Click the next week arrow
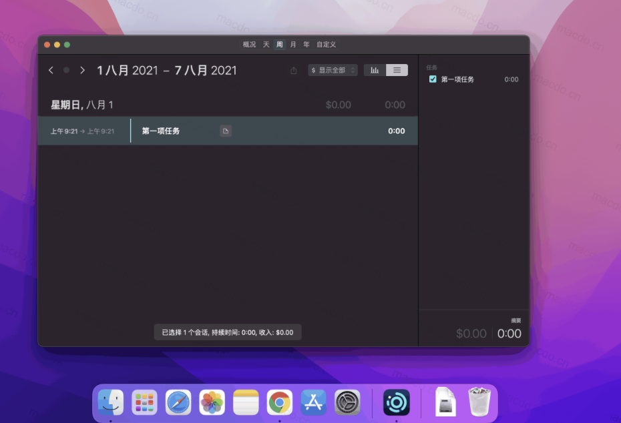This screenshot has height=423, width=621. [82, 69]
